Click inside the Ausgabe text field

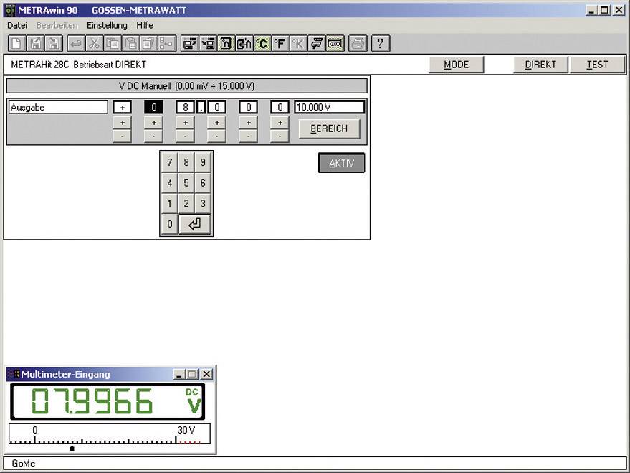click(57, 106)
